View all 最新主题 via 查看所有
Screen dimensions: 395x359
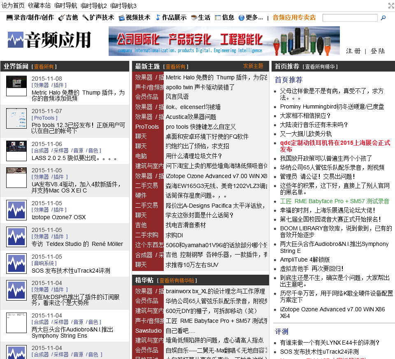pos(175,67)
